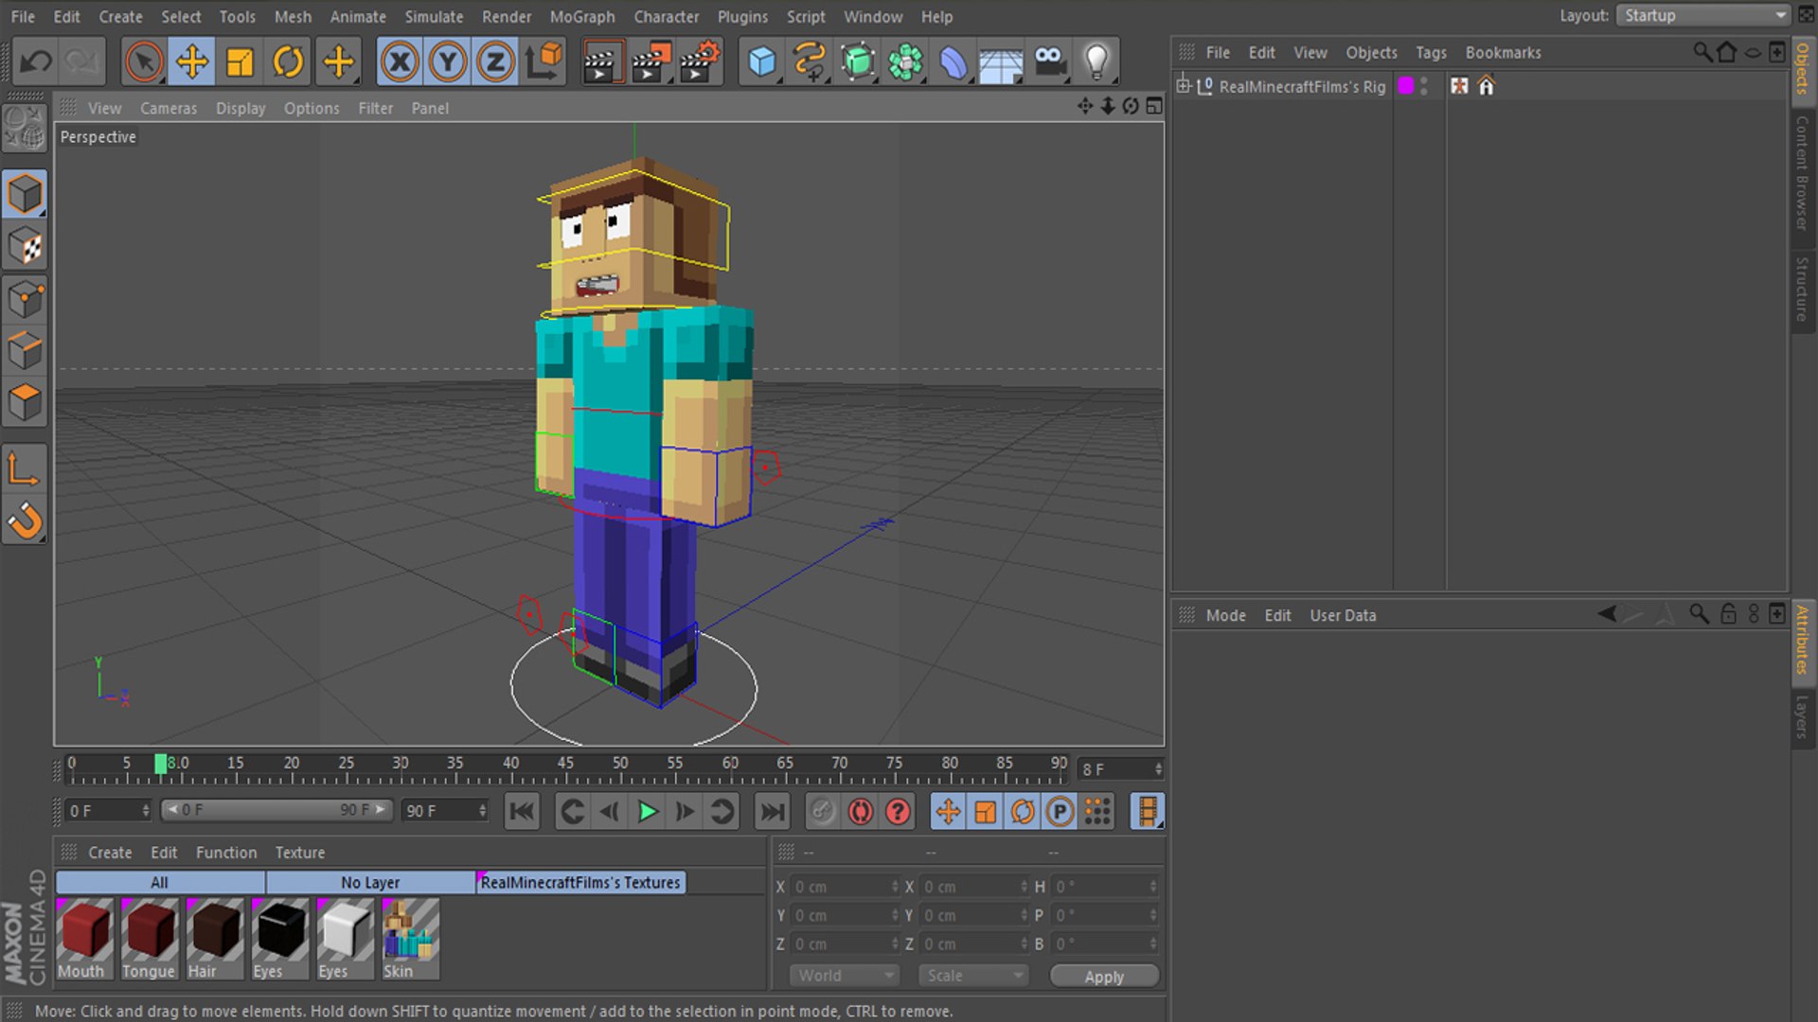Open the Plugins menu
The height and width of the screenshot is (1022, 1818).
742,17
